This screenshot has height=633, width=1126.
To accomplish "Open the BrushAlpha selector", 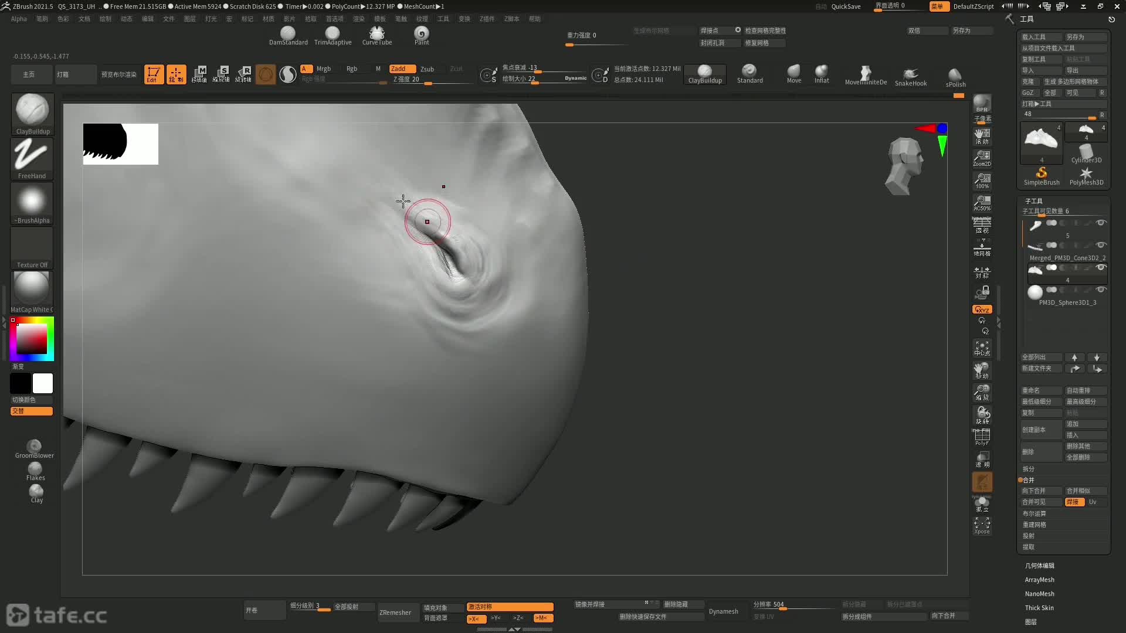I will pyautogui.click(x=32, y=203).
